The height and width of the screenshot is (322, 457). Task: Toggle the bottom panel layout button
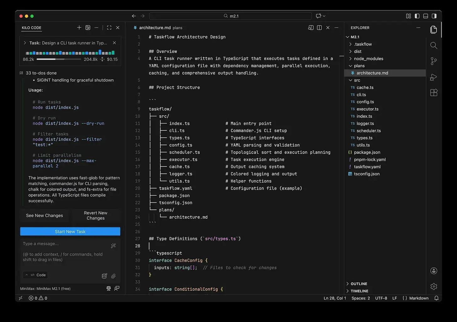point(426,16)
